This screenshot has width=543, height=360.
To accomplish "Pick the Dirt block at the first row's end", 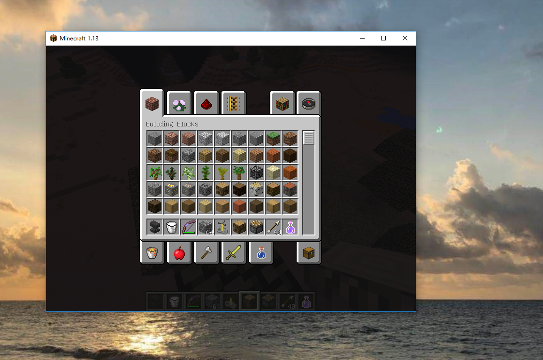I will [x=290, y=139].
